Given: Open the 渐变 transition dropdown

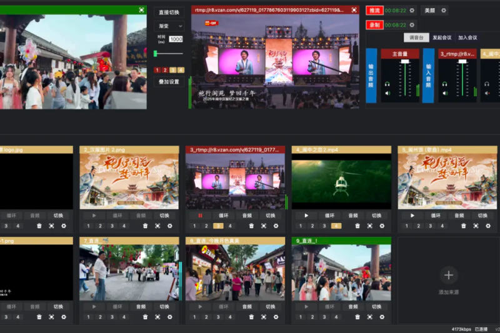Looking at the screenshot, I should [169, 26].
